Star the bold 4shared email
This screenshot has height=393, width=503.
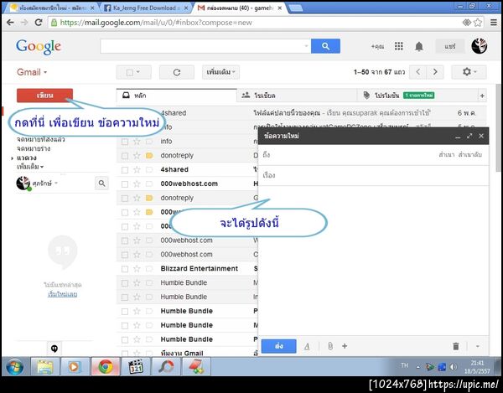137,169
